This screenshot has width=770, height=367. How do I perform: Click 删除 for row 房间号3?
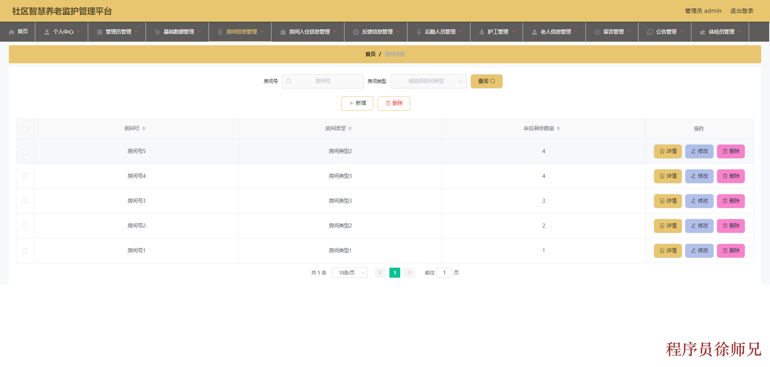coord(731,201)
